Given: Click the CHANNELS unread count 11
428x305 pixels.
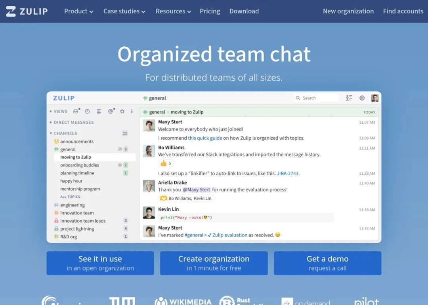Looking at the screenshot, I should point(125,133).
